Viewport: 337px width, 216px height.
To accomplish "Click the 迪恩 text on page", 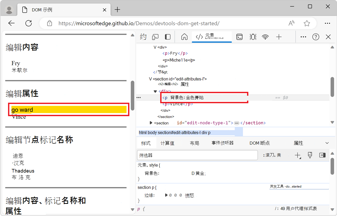I will (x=18, y=156).
